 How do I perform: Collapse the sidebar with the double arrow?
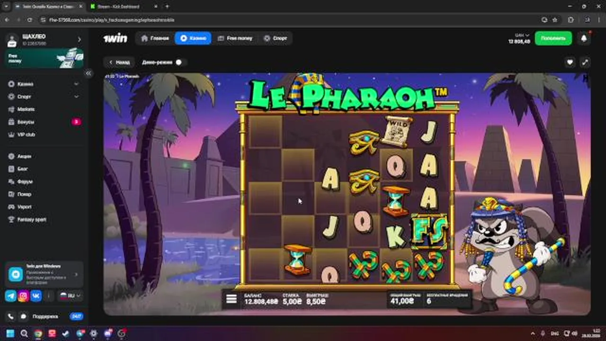(x=88, y=73)
